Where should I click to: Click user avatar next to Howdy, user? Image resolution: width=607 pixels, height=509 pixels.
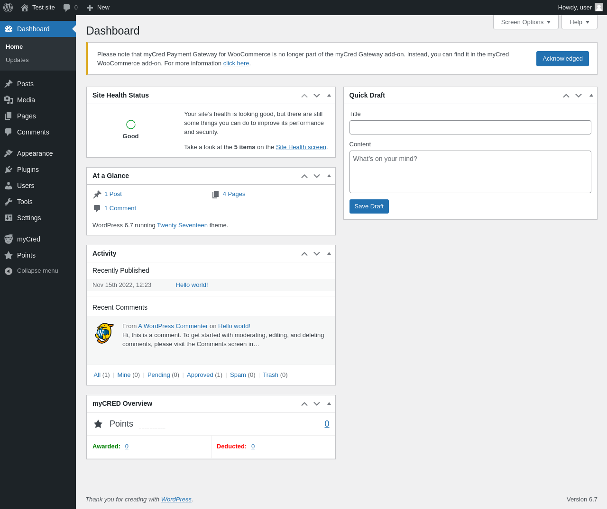coord(599,7)
